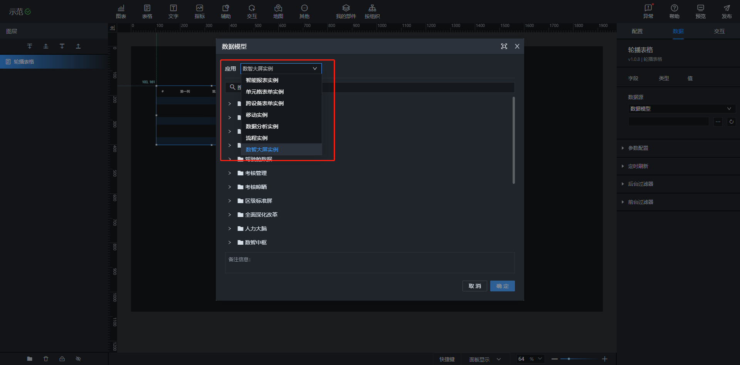Click the refresh icon beside data source field
Image resolution: width=740 pixels, height=365 pixels.
click(731, 122)
